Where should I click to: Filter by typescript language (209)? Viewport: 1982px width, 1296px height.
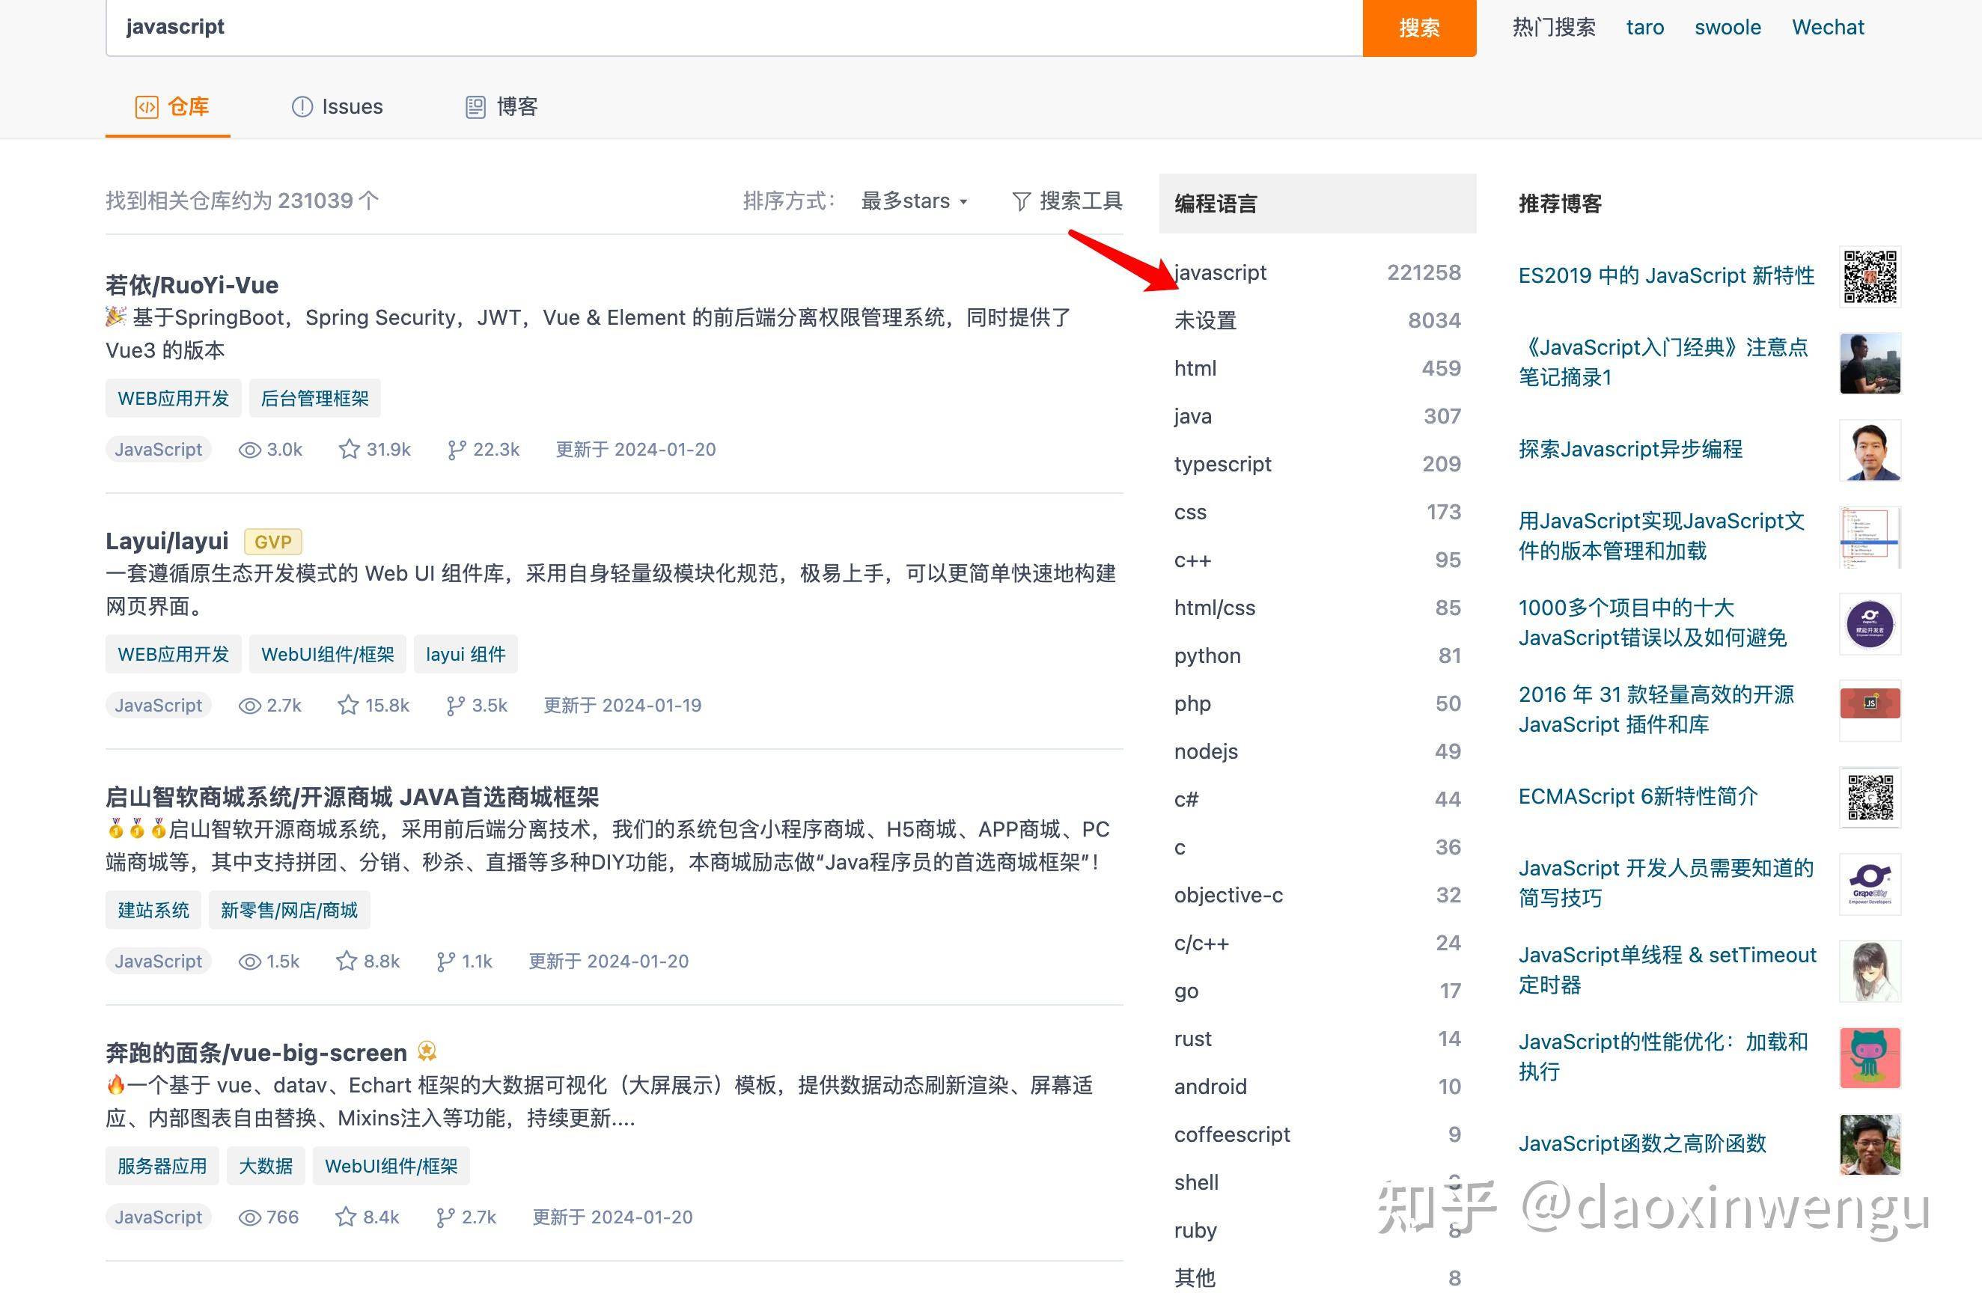pos(1317,464)
